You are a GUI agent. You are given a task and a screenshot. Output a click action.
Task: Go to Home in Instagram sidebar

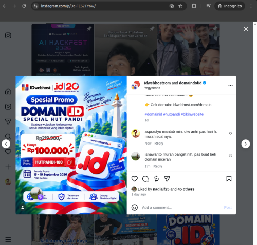pyautogui.click(x=8, y=91)
